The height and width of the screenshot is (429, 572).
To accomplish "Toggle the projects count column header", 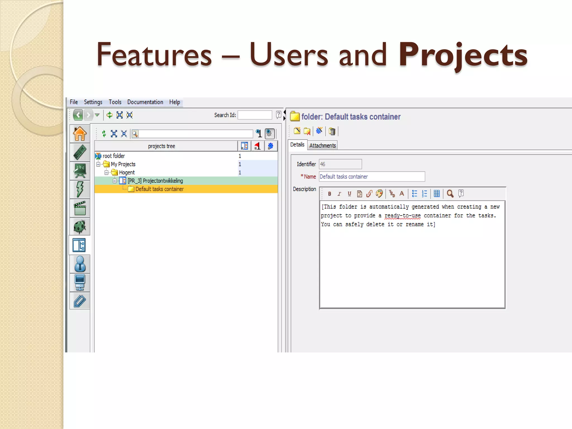I will click(x=244, y=146).
